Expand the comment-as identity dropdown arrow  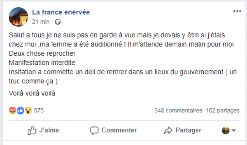click(x=234, y=130)
